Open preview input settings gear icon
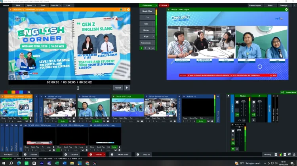Viewport: 297px width, 166px height. tap(128, 9)
